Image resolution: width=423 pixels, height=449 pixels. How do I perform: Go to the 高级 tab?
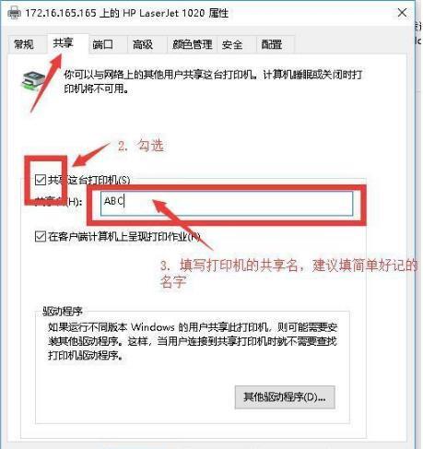[143, 44]
